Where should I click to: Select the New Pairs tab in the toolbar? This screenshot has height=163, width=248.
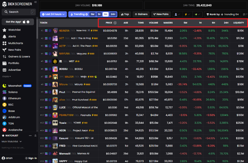(161, 14)
